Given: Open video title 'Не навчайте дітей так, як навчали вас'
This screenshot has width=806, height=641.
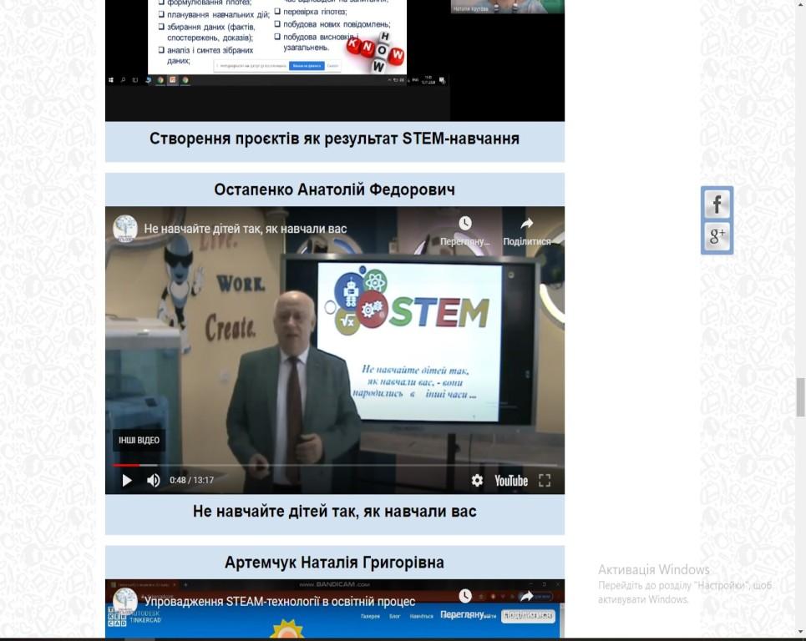Looking at the screenshot, I should point(246,229).
